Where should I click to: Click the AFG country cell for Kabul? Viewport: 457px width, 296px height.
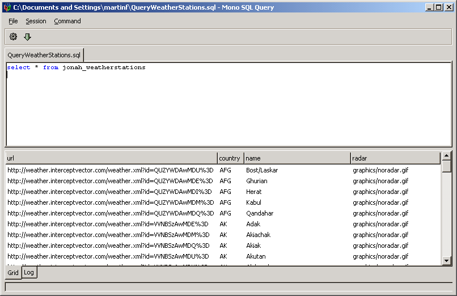[x=225, y=202]
